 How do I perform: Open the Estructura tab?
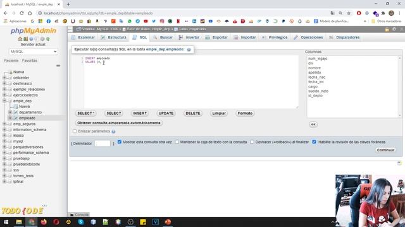tap(114, 37)
